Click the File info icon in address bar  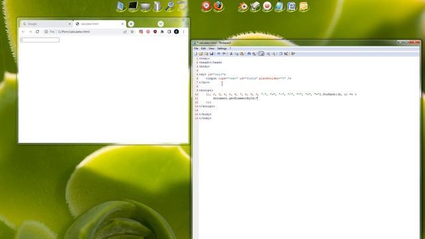point(46,32)
